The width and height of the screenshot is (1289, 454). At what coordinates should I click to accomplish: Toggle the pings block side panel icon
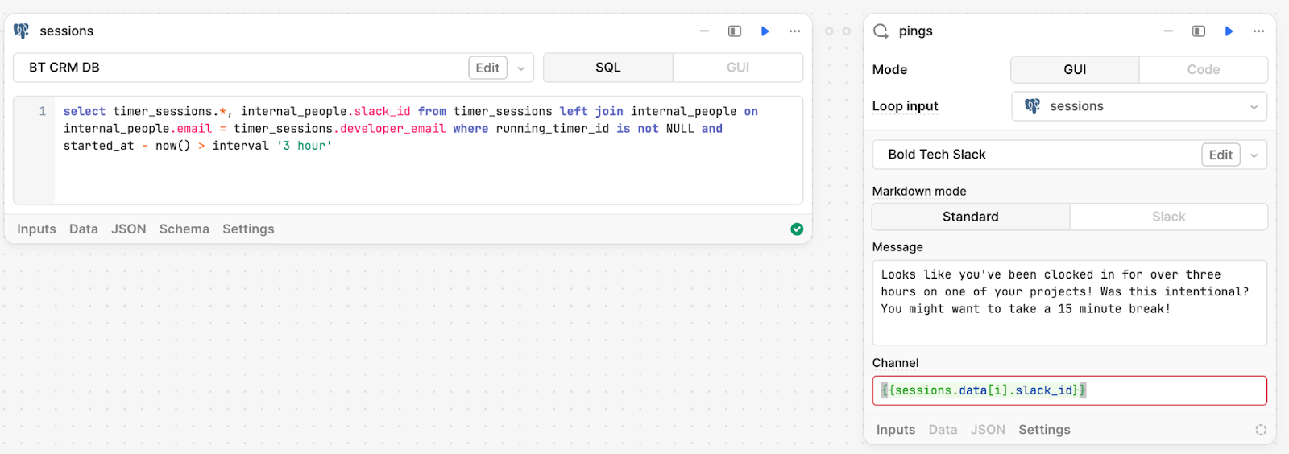click(x=1199, y=31)
